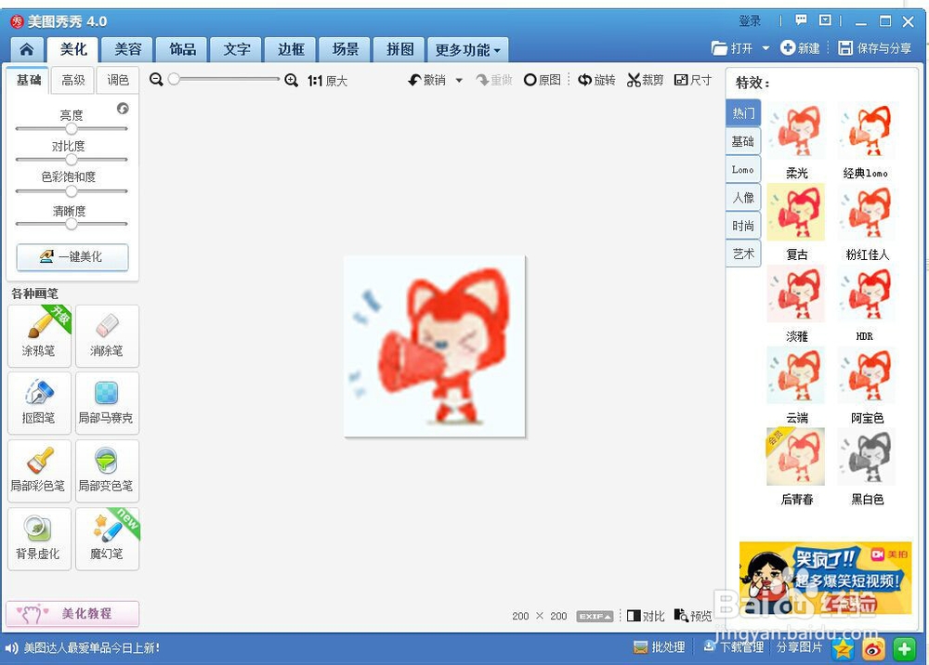
Task: Select the 局部变色笔 tool
Action: [107, 471]
